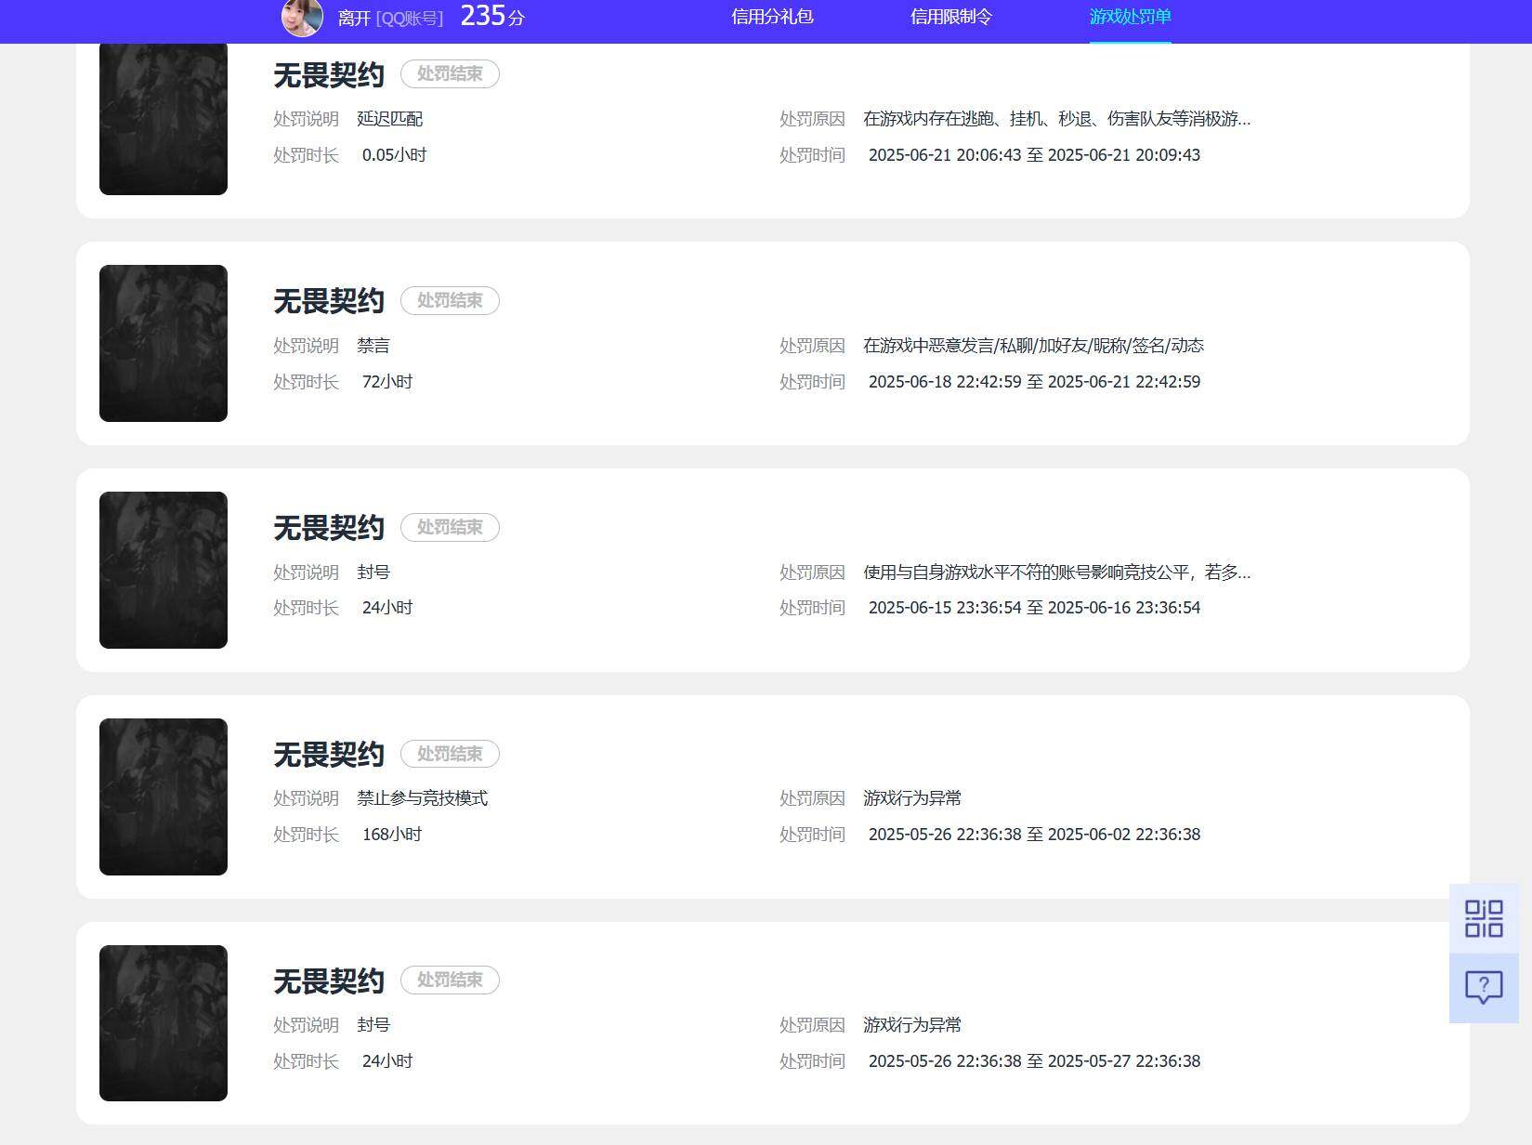Click game thumbnail of 延迟匹配 record
The width and height of the screenshot is (1532, 1145).
[164, 117]
